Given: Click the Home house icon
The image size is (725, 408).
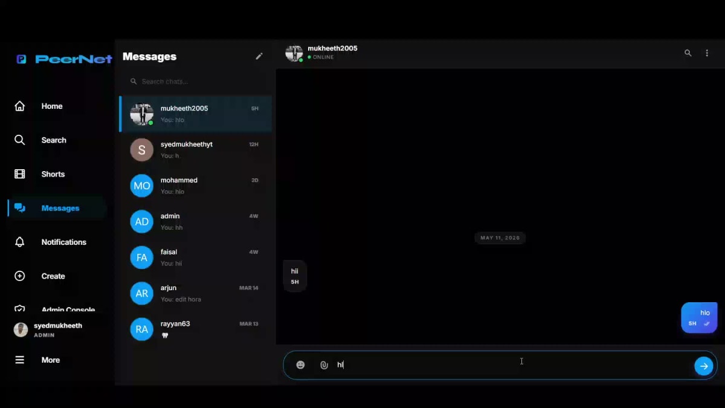Looking at the screenshot, I should coord(20,106).
